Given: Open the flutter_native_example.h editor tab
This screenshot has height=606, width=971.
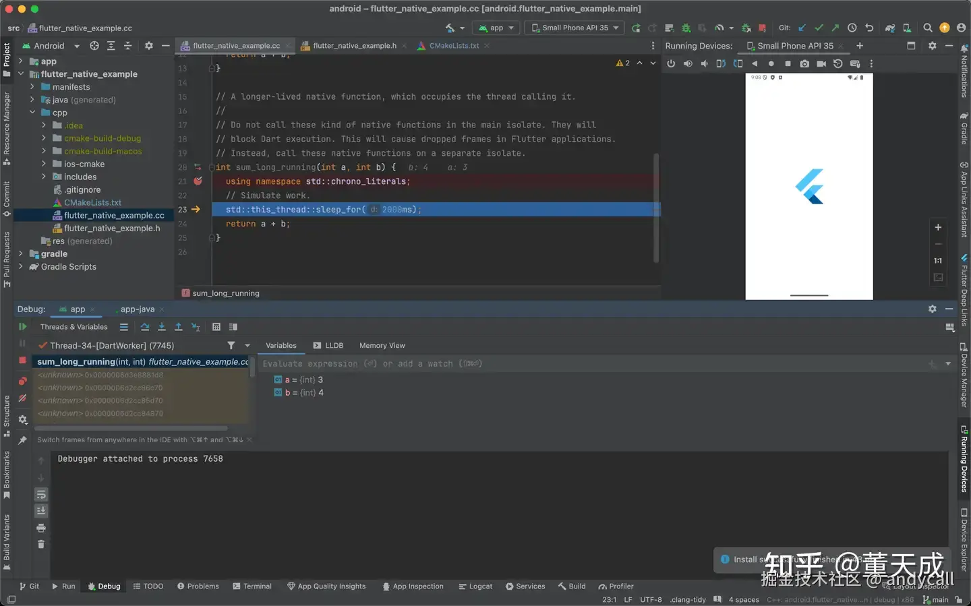Looking at the screenshot, I should [x=354, y=46].
